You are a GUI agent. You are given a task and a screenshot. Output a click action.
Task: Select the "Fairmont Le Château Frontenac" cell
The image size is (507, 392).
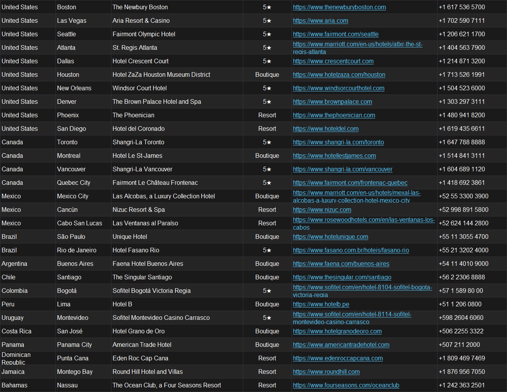pos(177,182)
